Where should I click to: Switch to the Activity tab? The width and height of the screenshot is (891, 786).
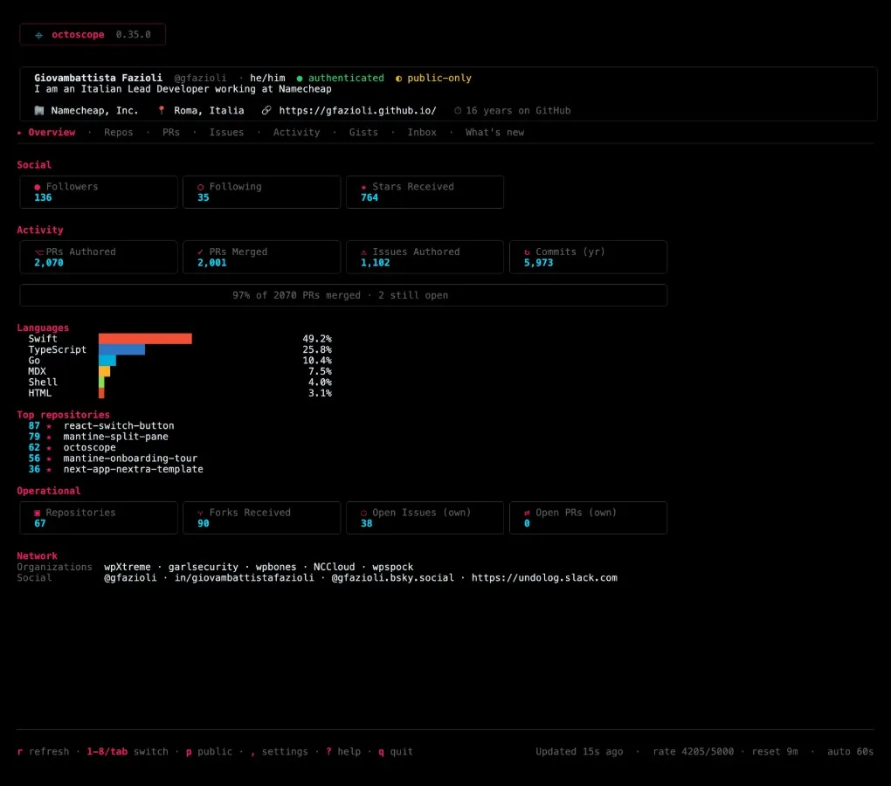click(x=296, y=133)
